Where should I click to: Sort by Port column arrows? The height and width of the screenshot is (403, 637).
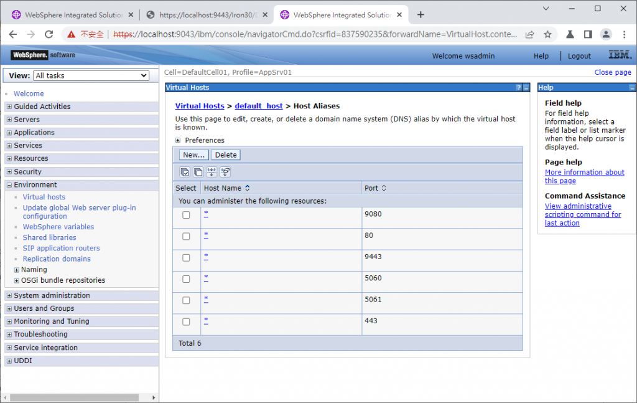point(383,188)
